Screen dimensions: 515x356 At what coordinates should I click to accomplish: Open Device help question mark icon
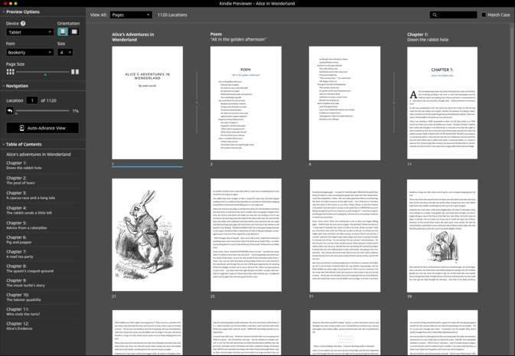pos(23,23)
